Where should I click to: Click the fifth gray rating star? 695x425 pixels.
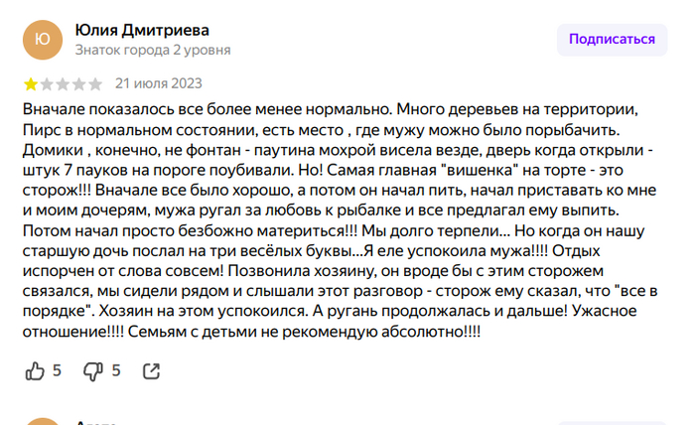click(x=95, y=83)
